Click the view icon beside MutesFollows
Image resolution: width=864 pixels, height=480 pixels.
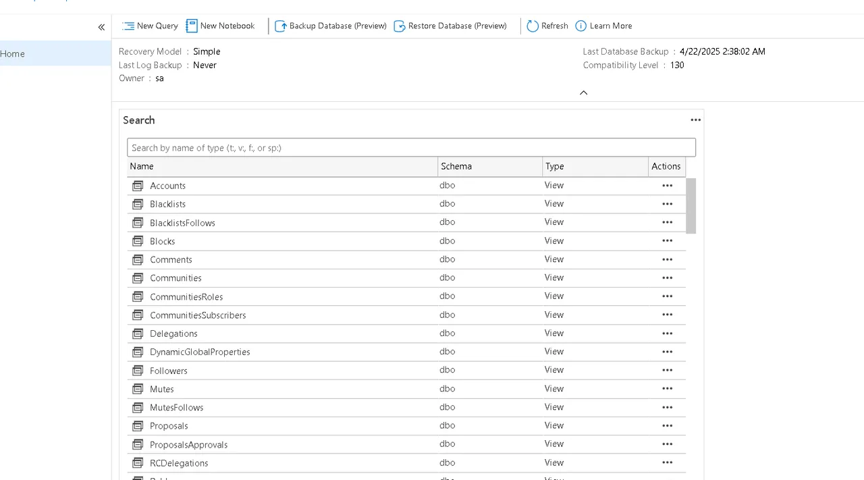point(138,407)
